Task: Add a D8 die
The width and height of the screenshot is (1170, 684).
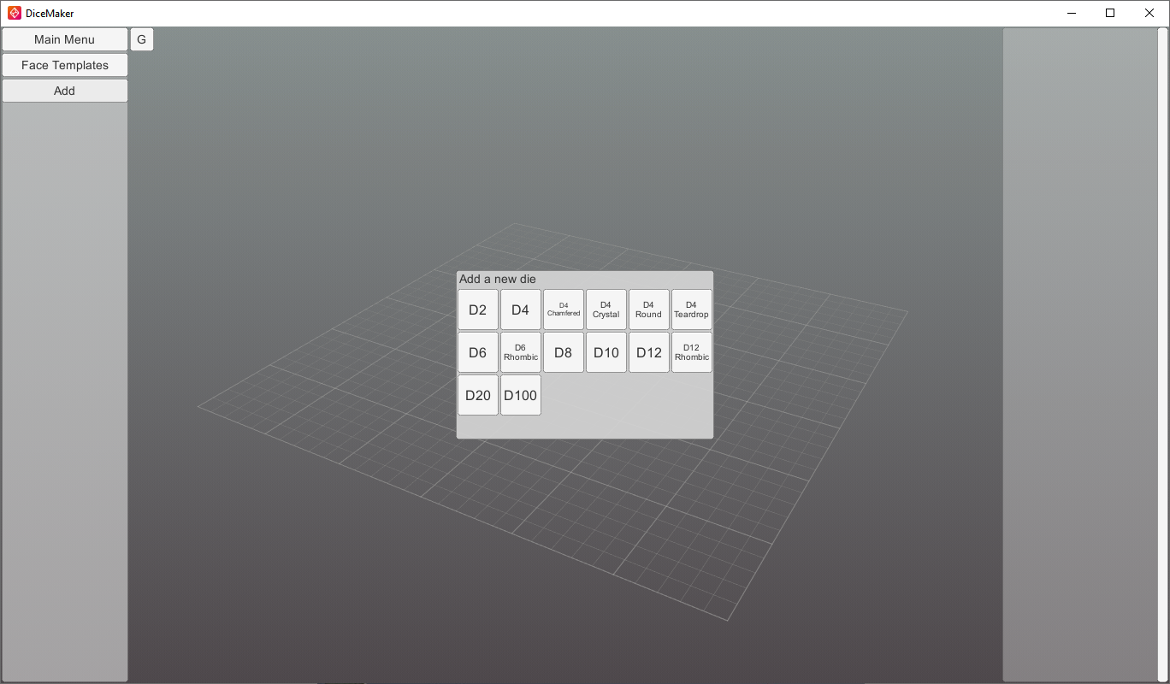Action: (563, 352)
